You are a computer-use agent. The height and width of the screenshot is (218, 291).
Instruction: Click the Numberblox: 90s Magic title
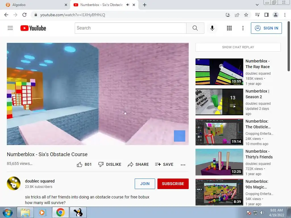point(257,184)
